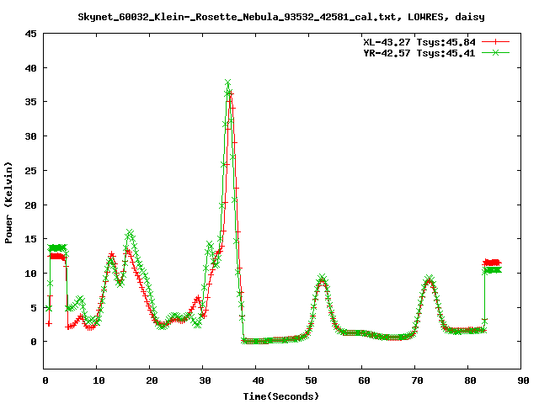
Task: Click the peak of the curve near 72 seconds
Action: point(429,278)
